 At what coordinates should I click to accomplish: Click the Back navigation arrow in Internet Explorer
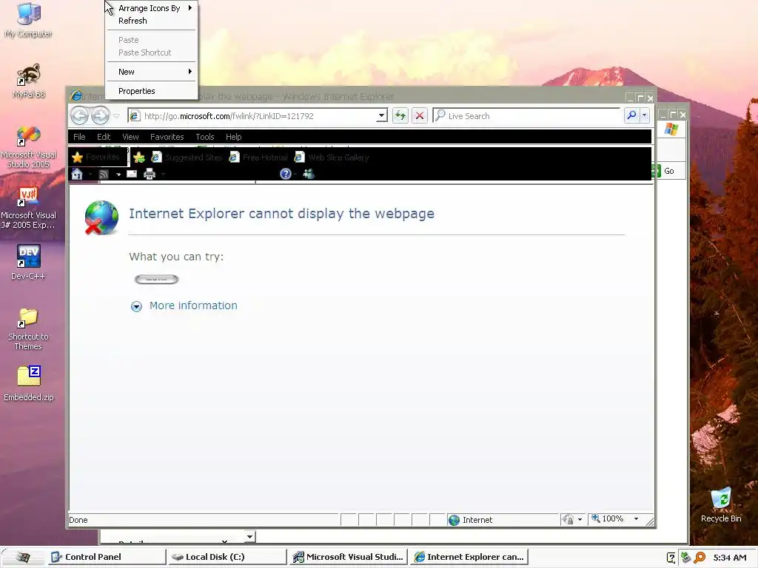pos(80,116)
